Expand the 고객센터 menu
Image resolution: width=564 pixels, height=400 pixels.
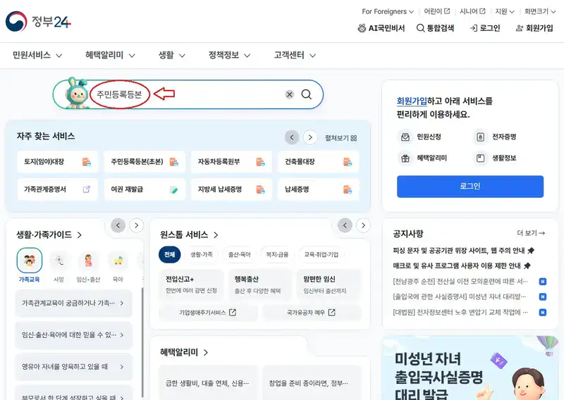295,56
